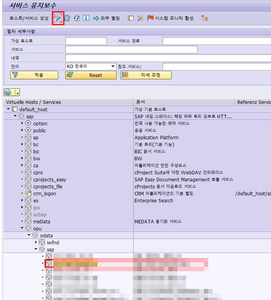Select the cprojects_file tree item
Viewport: 271px width, 300px height.
tap(48, 187)
